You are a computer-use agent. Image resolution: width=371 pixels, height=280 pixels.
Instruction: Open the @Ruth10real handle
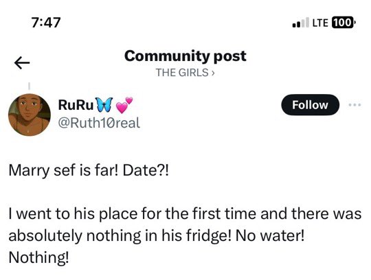click(x=99, y=123)
